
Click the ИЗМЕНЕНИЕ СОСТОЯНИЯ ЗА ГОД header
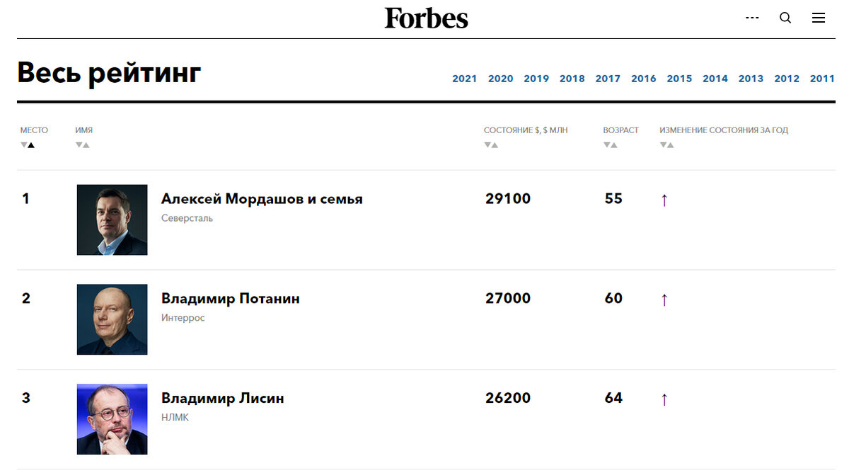tap(724, 130)
